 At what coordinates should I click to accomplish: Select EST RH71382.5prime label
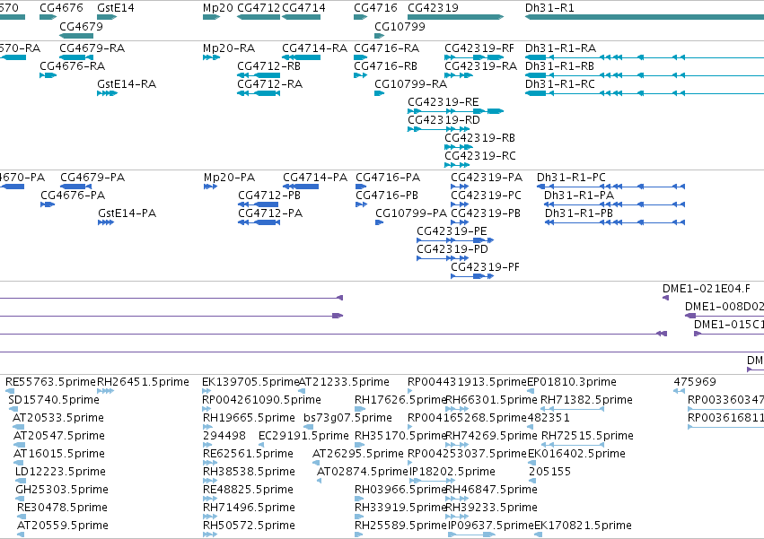click(x=586, y=400)
